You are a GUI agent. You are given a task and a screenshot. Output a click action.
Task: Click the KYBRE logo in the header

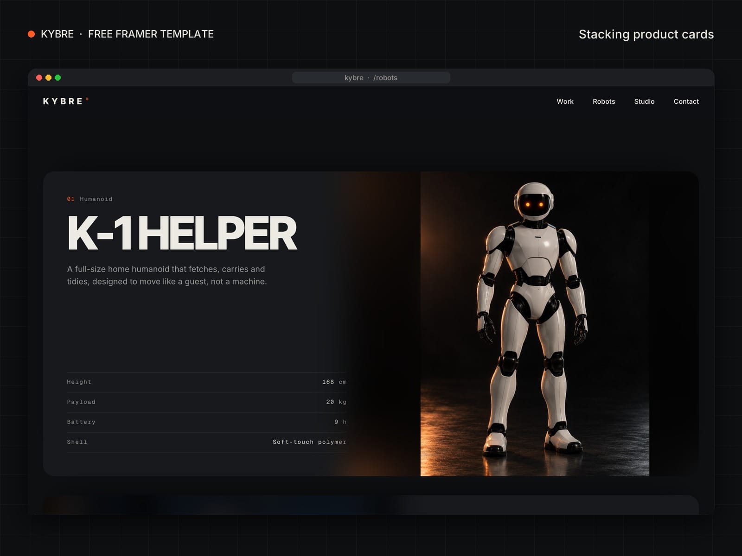[x=65, y=101]
